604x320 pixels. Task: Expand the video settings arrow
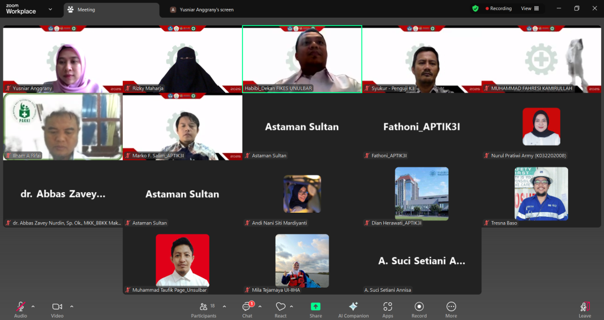[x=72, y=306]
